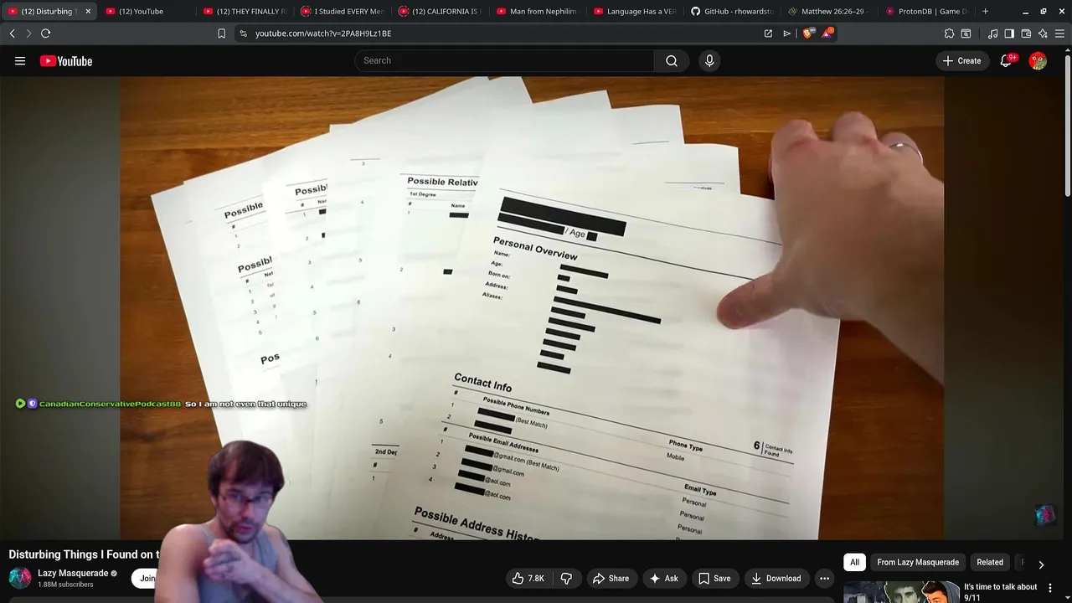Bookmark this page icon
The height and width of the screenshot is (603, 1072).
point(221,33)
